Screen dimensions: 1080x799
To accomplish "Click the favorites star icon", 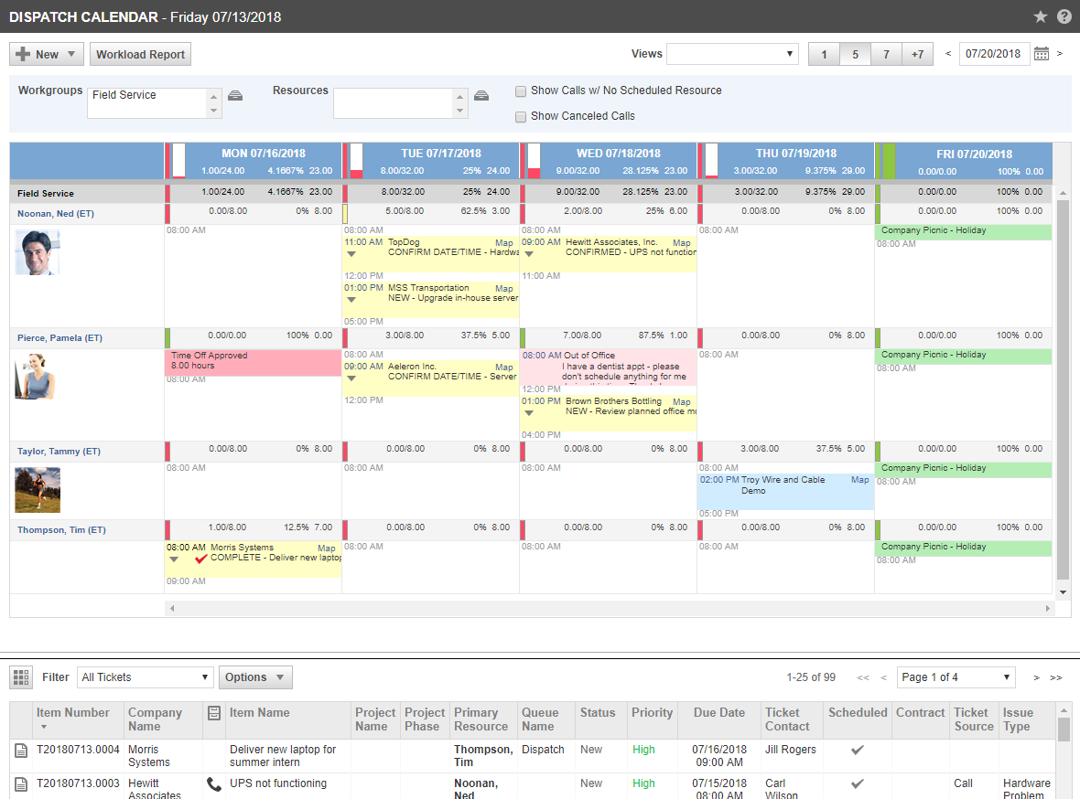I will coord(1041,16).
